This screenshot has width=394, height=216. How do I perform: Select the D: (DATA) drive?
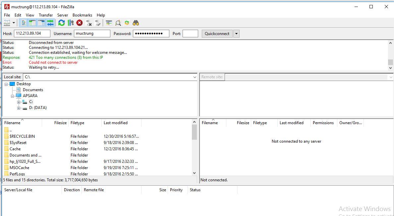point(38,108)
